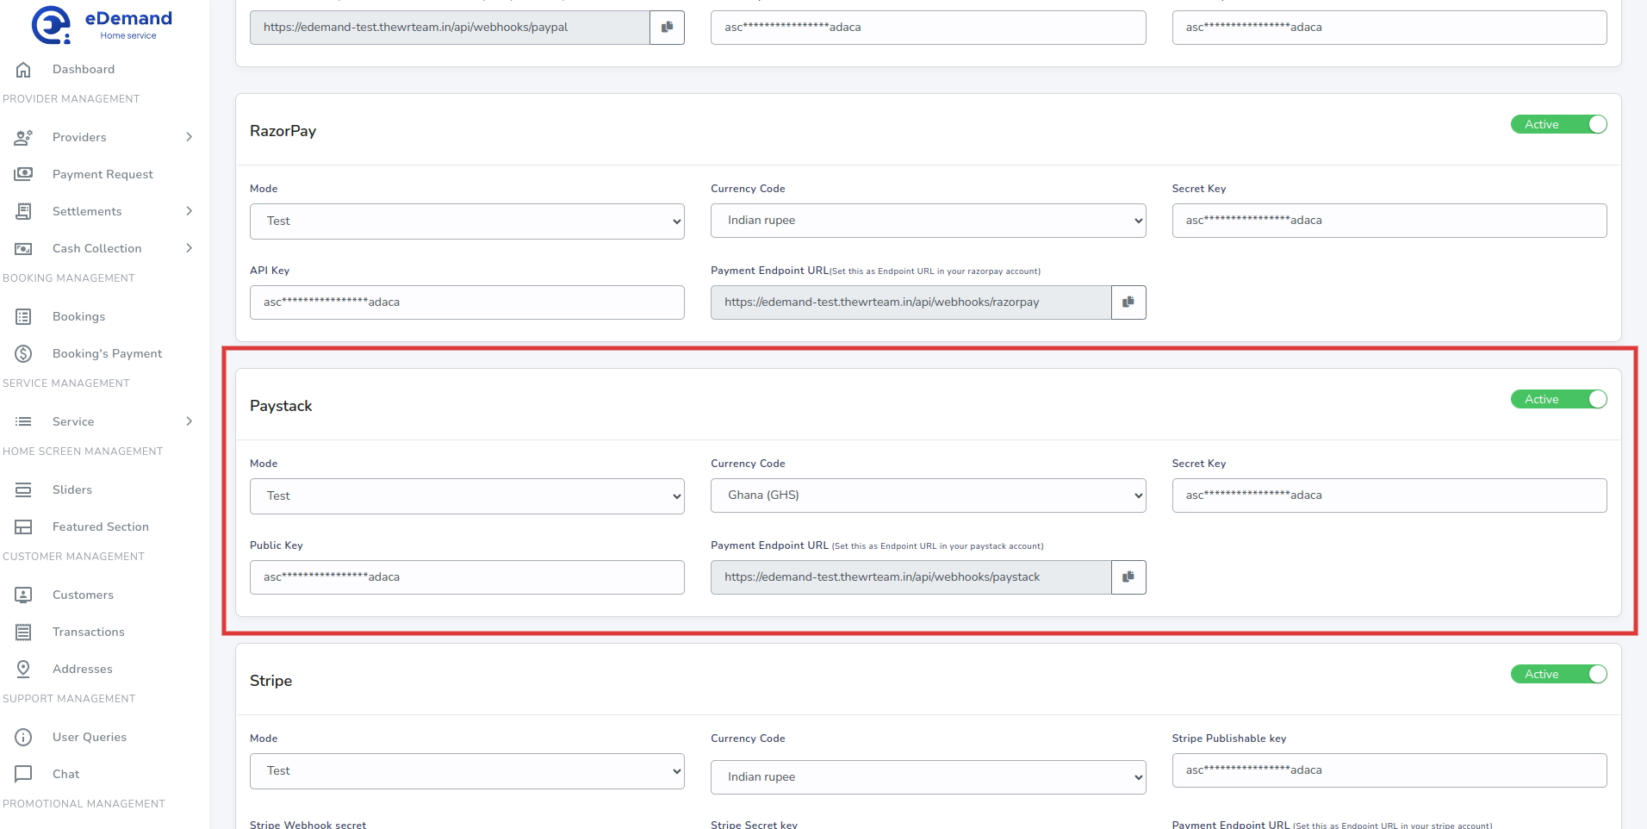Click the User Queries info icon
This screenshot has width=1647, height=829.
click(23, 737)
